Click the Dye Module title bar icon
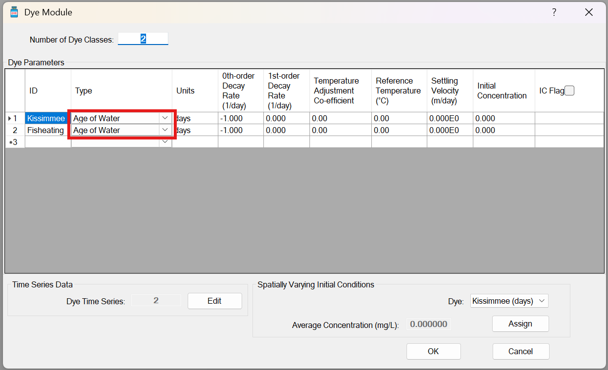The image size is (608, 370). [14, 12]
